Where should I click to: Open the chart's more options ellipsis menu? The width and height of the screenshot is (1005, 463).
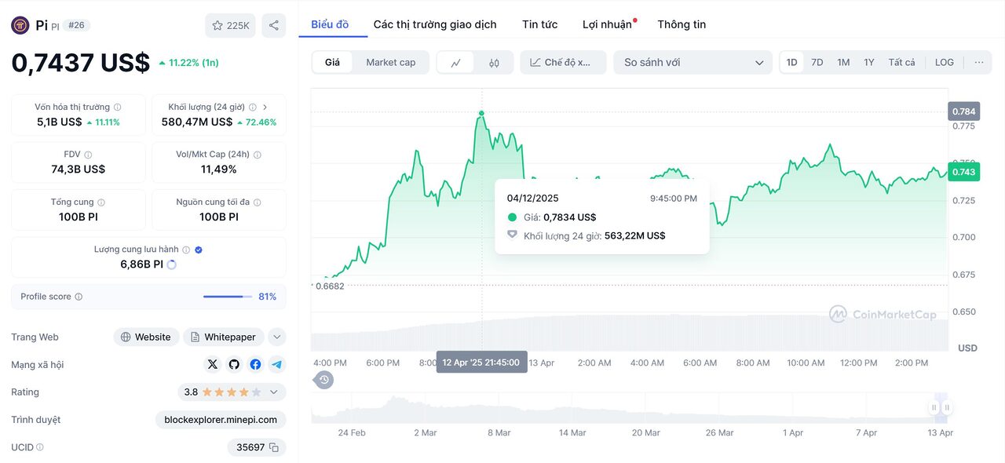click(979, 62)
